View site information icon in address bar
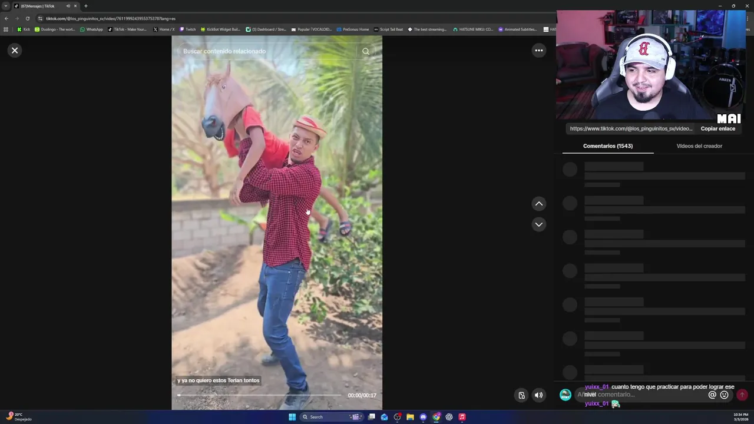Viewport: 754px width, 424px height. click(40, 18)
